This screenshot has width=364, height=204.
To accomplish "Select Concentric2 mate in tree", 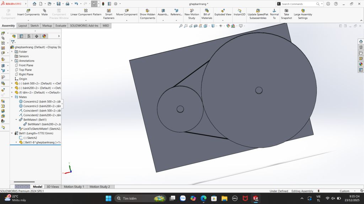I will point(40,102).
